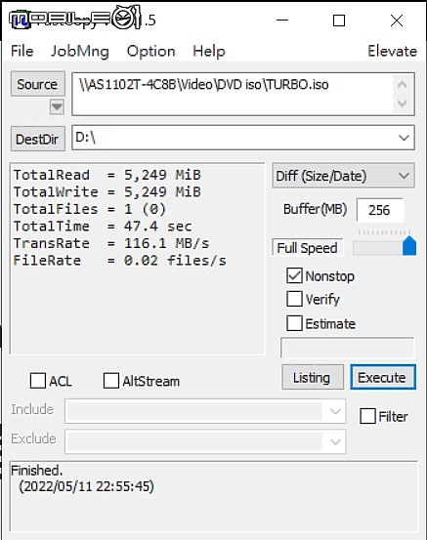Enable the Estimate checkbox
Viewport: 427px width, 540px height.
295,323
